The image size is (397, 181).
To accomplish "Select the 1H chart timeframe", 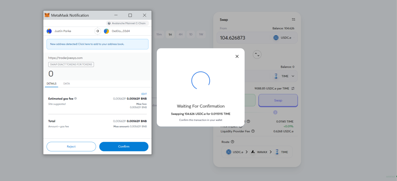I will [170, 34].
